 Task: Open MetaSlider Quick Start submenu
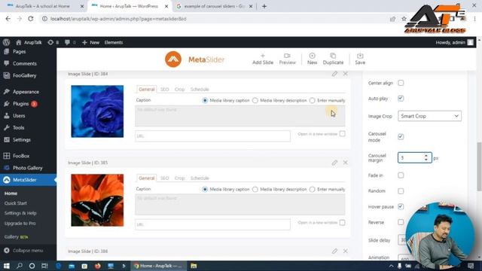point(15,203)
